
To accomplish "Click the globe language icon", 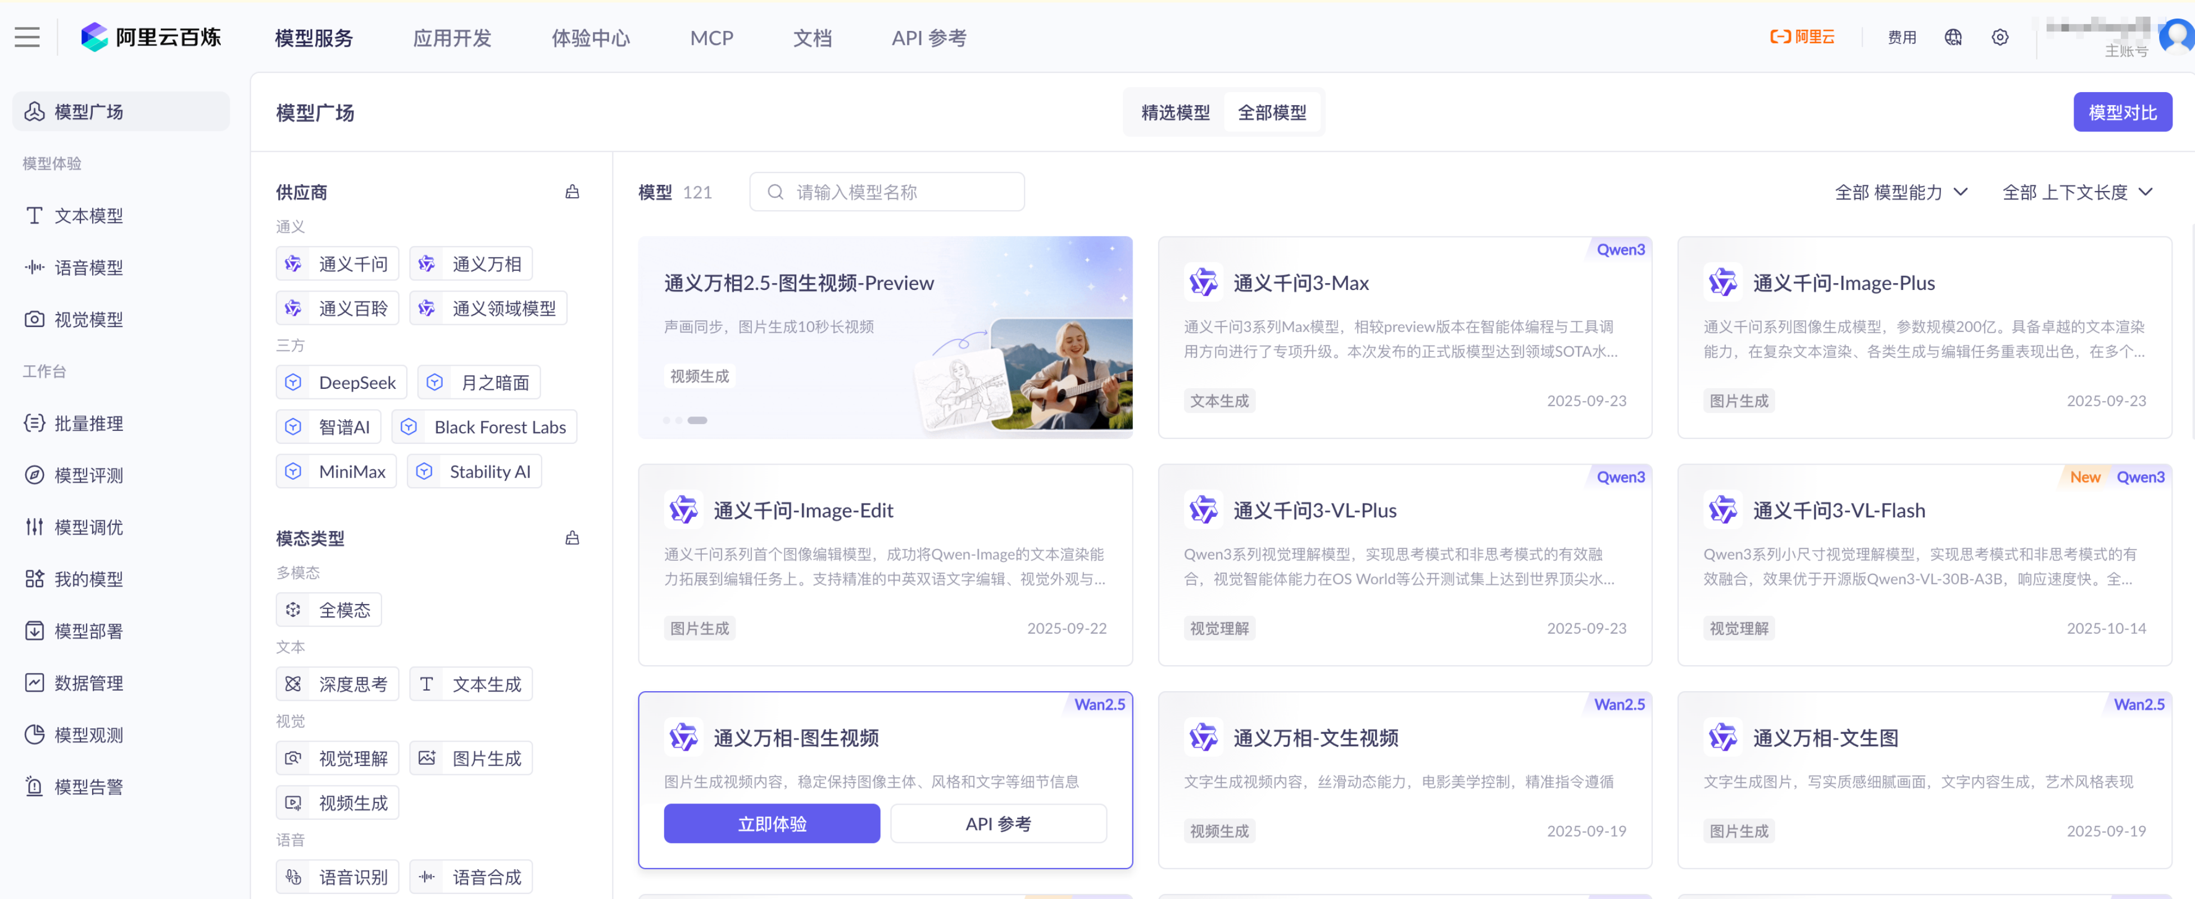I will (1953, 37).
